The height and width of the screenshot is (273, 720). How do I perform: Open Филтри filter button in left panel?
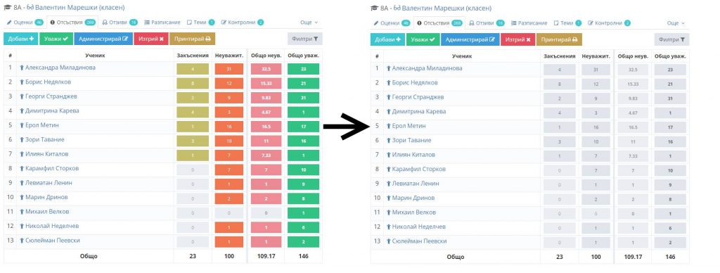(x=305, y=39)
